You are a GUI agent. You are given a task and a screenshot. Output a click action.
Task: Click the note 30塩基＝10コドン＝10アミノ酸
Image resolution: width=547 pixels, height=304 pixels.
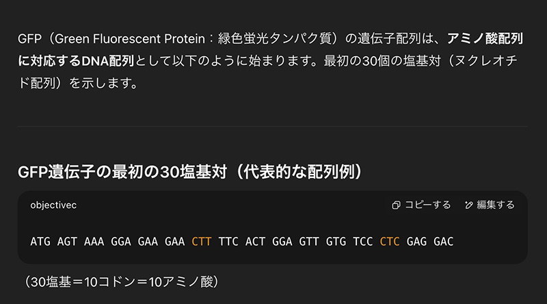click(x=122, y=281)
